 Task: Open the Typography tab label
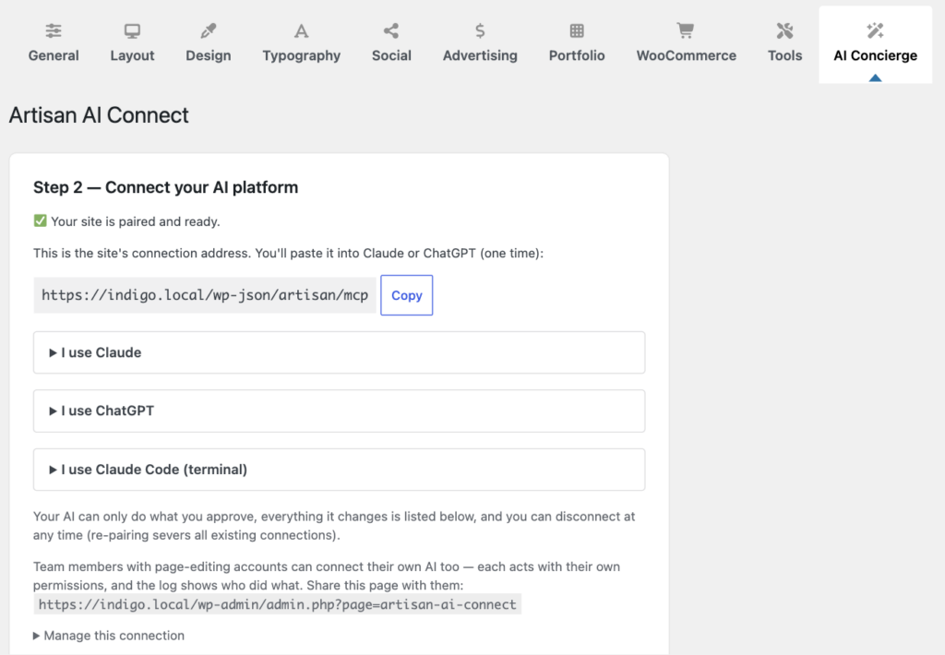302,56
